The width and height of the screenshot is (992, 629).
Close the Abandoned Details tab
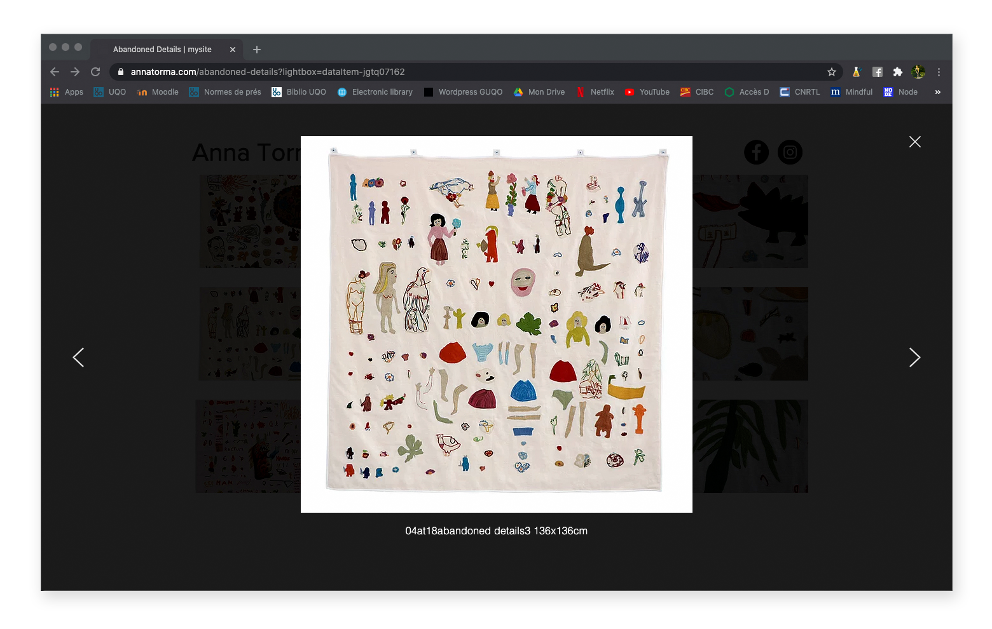pyautogui.click(x=233, y=50)
